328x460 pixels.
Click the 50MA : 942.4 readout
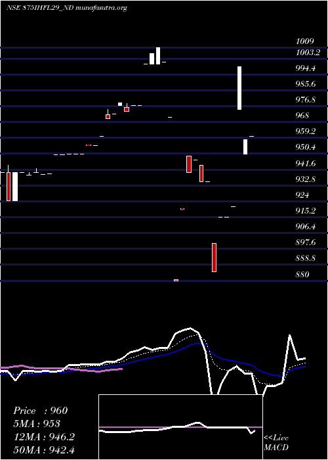click(44, 449)
